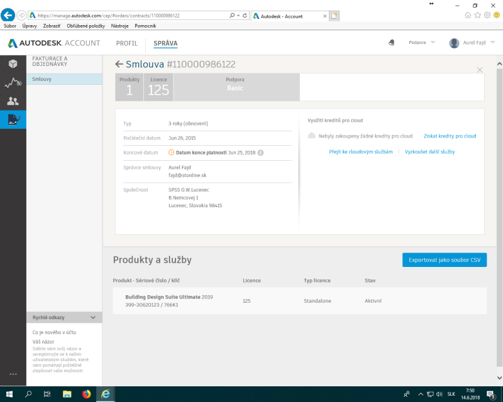This screenshot has height=402, width=503.
Task: Close the contract panel with X icon
Action: pos(480,70)
